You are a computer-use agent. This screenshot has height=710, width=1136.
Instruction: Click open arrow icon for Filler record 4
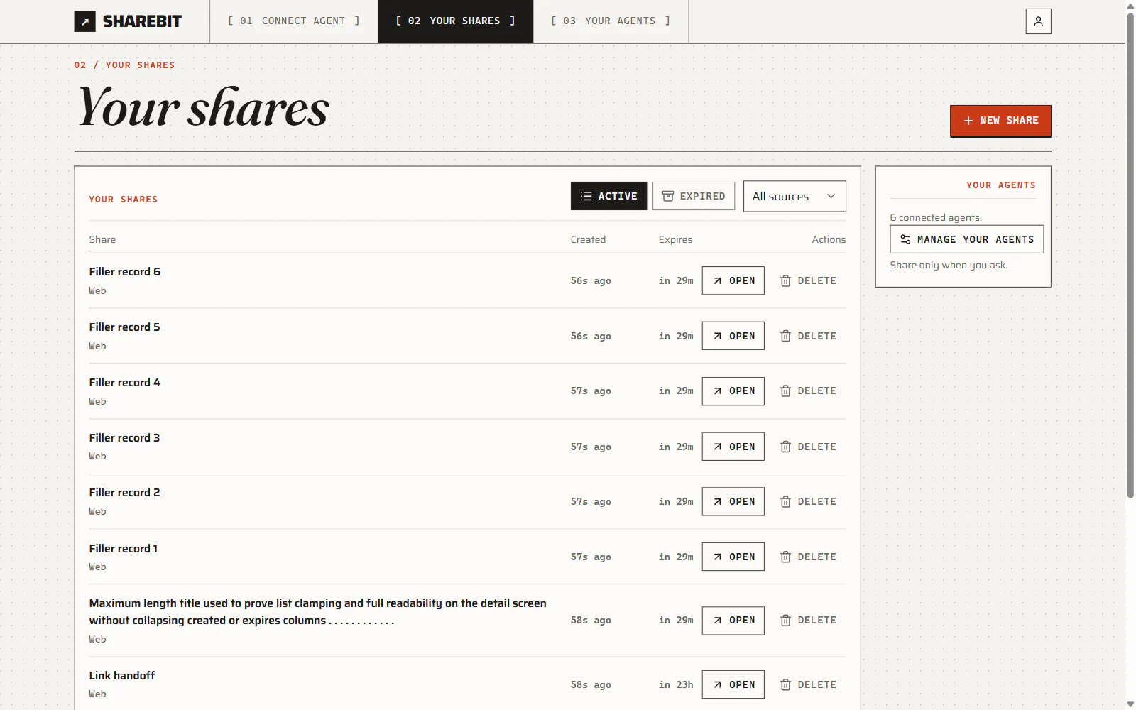click(718, 391)
